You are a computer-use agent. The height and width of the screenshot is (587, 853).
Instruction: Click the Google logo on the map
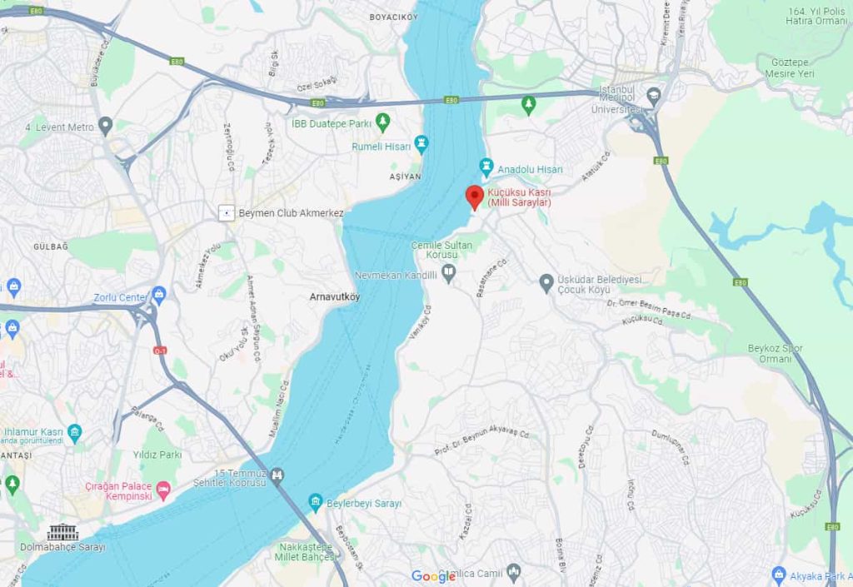(433, 576)
